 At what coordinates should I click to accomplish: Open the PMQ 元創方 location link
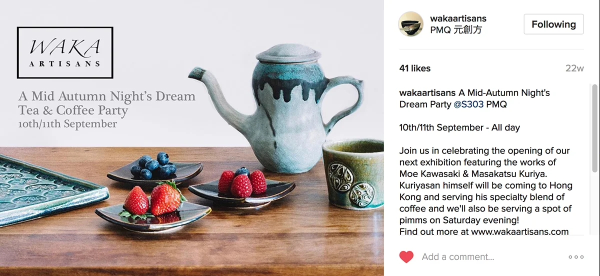[456, 30]
